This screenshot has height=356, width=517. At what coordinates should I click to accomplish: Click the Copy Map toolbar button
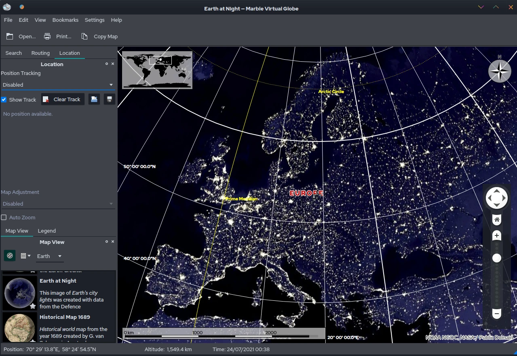[99, 36]
